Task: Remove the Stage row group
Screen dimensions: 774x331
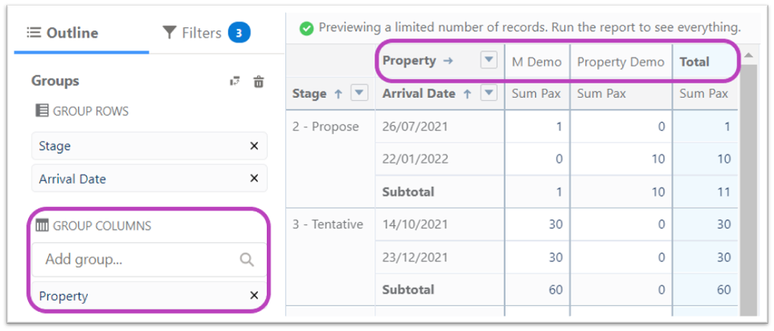Action: pyautogui.click(x=254, y=146)
